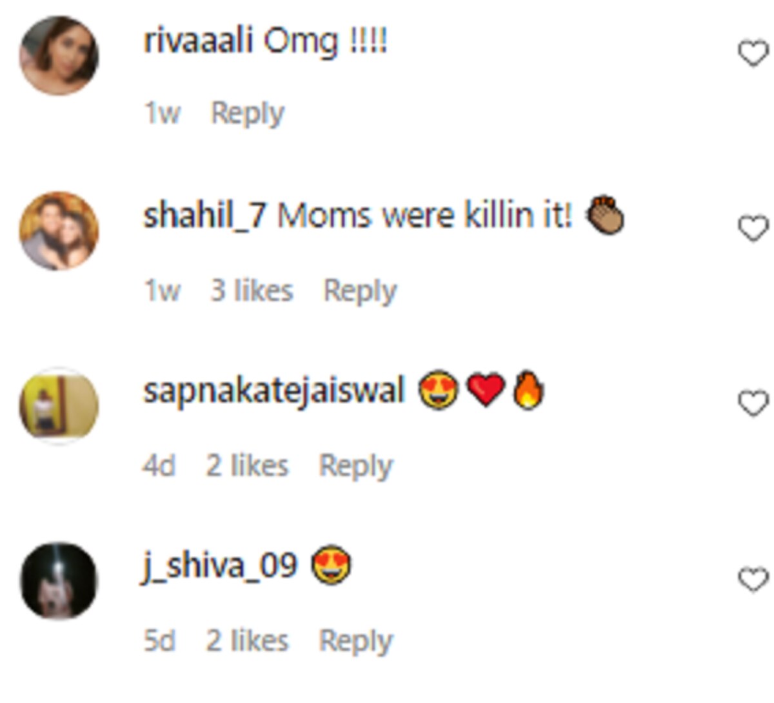
Task: Click the 1w timestamp on rivaaali's comment
Action: point(162,114)
